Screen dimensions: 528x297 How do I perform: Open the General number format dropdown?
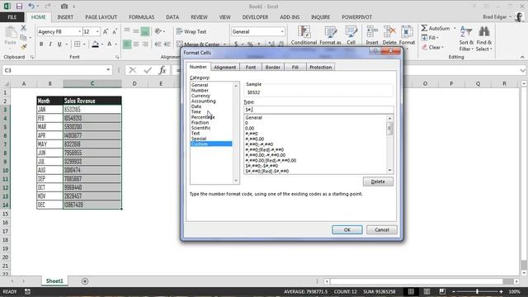pos(282,31)
